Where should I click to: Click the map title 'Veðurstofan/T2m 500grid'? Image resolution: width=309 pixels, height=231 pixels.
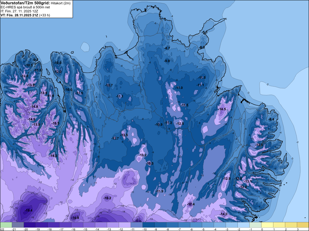point(25,3)
